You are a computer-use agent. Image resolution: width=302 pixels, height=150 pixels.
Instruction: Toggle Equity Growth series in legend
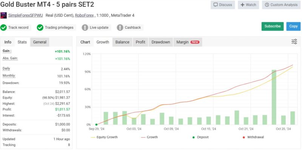click(104, 137)
